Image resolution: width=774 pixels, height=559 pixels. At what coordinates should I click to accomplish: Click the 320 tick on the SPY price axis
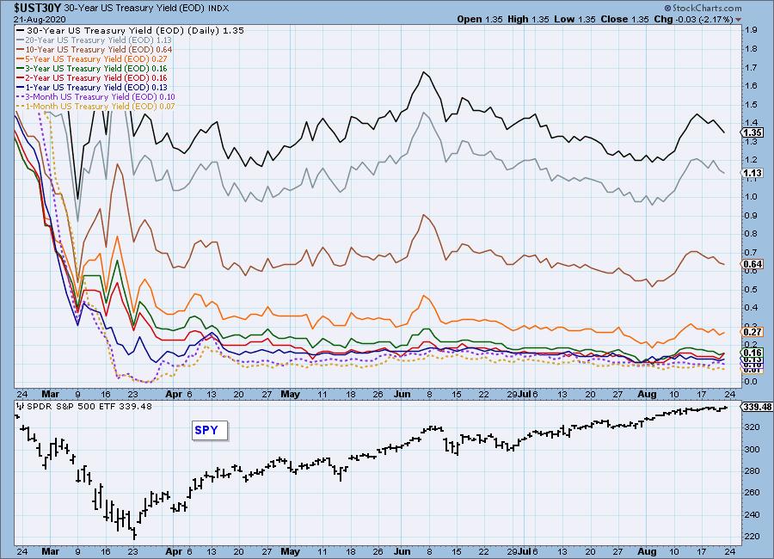(752, 427)
